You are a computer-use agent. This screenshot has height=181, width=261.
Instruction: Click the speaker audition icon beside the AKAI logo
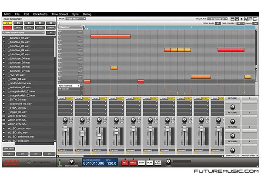coord(29,162)
